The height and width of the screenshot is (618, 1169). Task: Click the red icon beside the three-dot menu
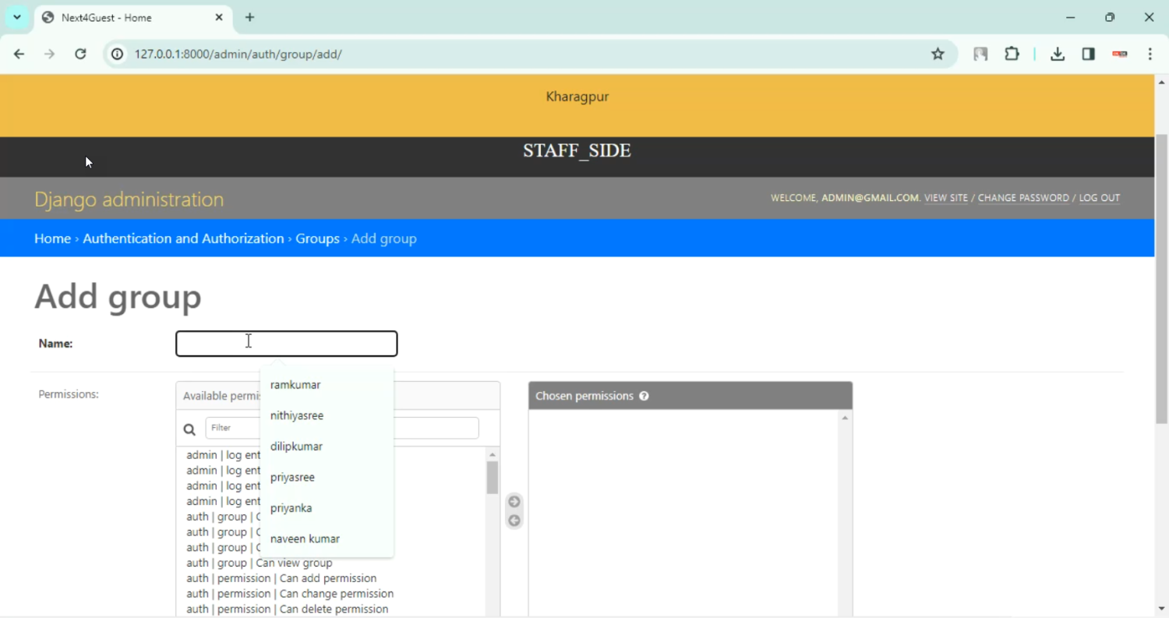click(x=1120, y=54)
